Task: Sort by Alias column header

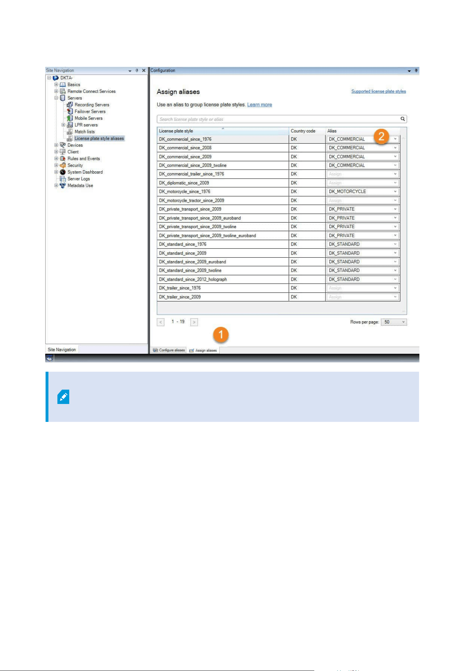Action: 363,131
